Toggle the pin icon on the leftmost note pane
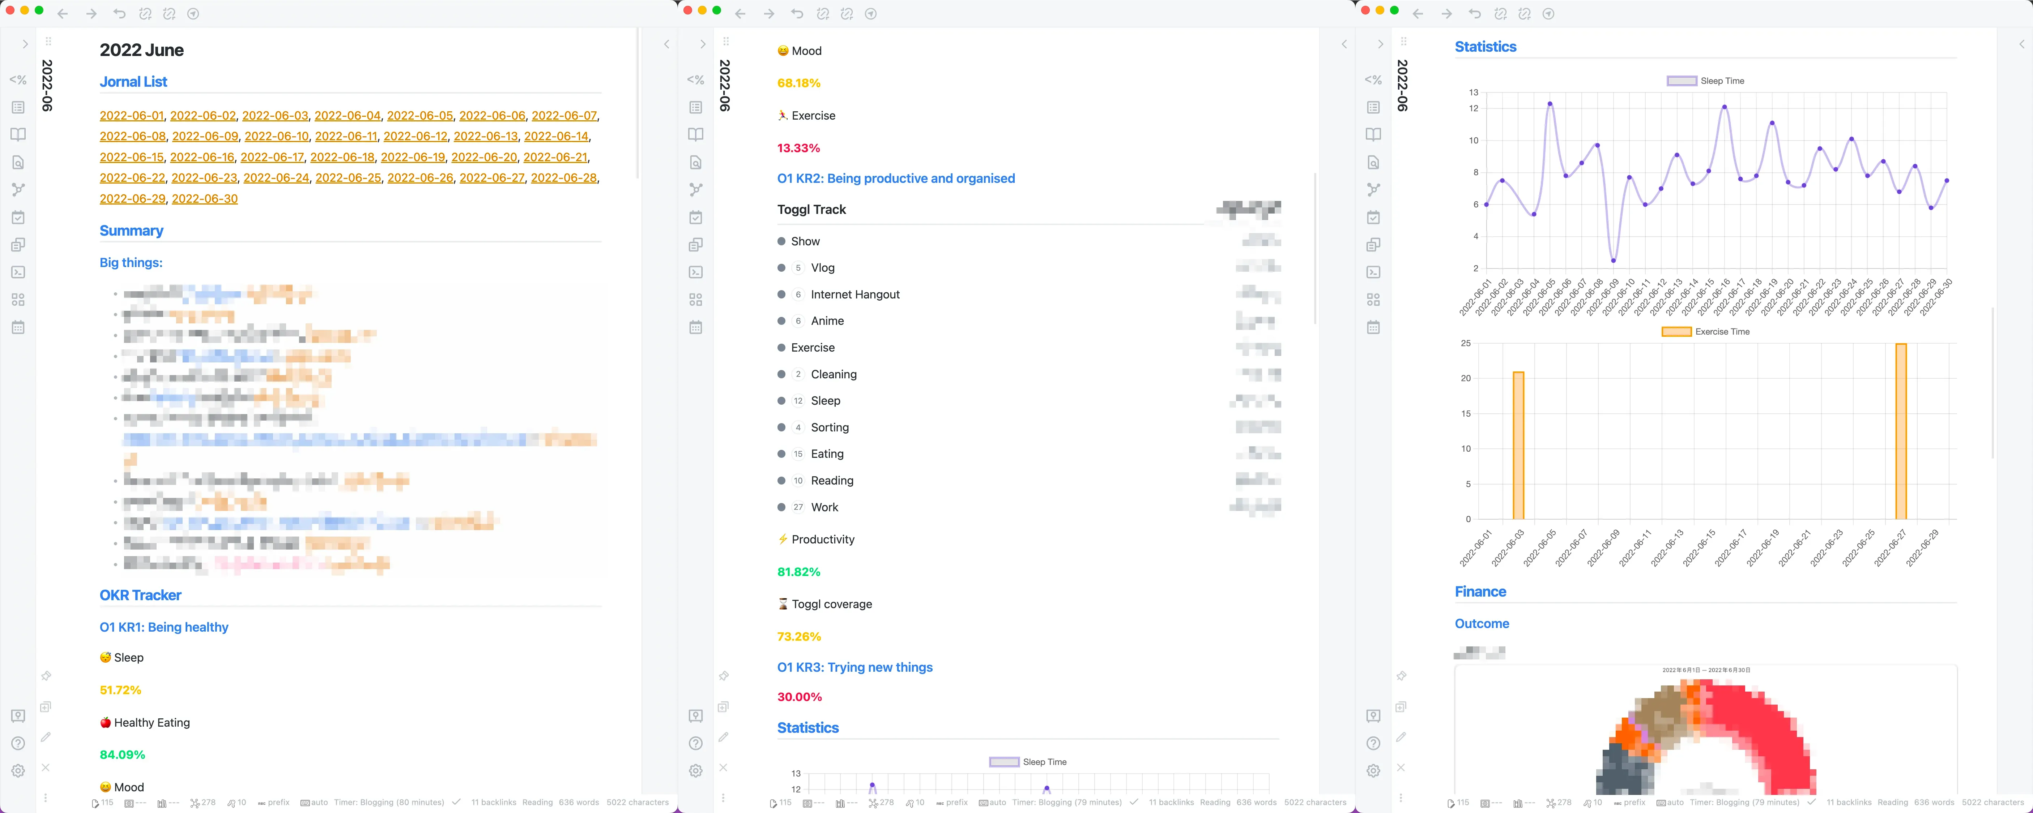2033x813 pixels. (x=46, y=676)
